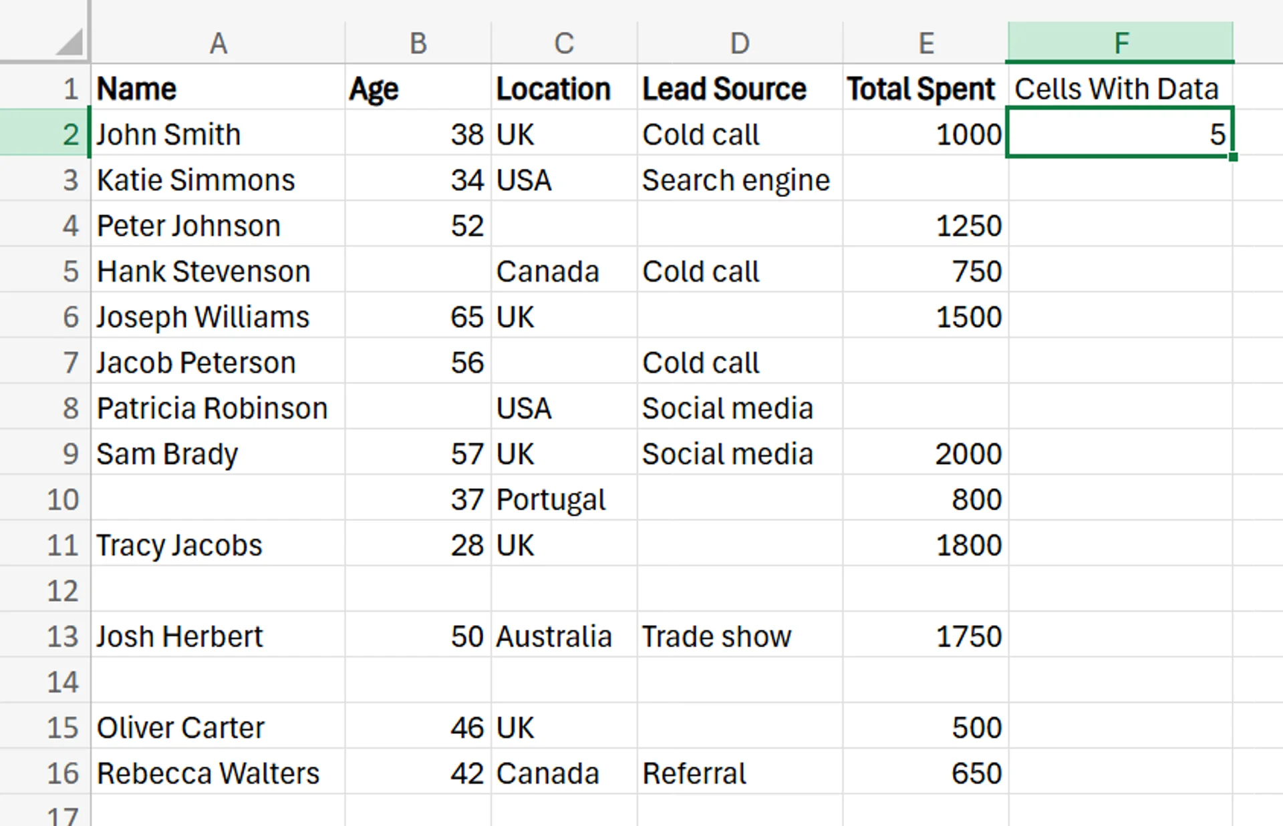Select row 2 header

(x=45, y=133)
